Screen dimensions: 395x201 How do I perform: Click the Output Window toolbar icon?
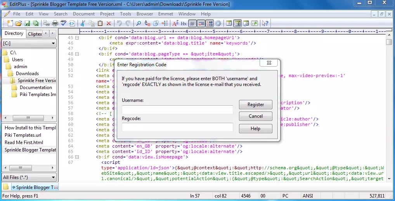click(246, 23)
